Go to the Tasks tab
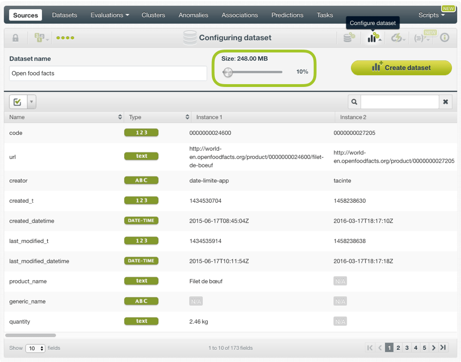Viewport: 461px width, 362px height. click(x=325, y=15)
